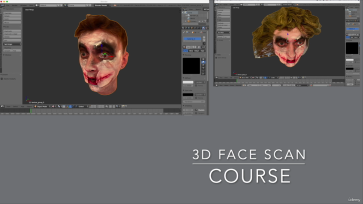Open the Info editor type icon in top bar
Image resolution: width=363 pixels, height=204 pixels.
2,5
